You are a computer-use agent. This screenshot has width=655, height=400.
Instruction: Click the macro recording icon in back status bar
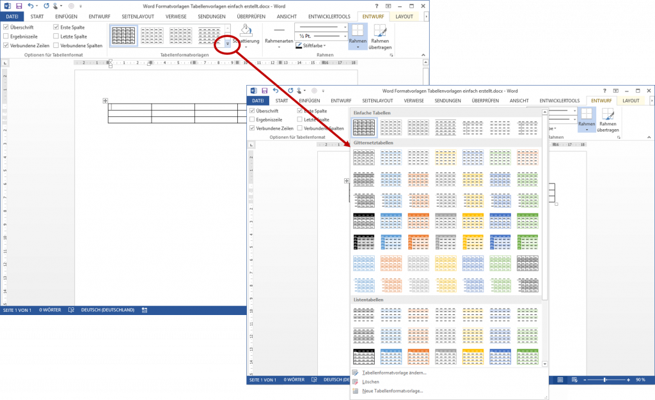[145, 310]
